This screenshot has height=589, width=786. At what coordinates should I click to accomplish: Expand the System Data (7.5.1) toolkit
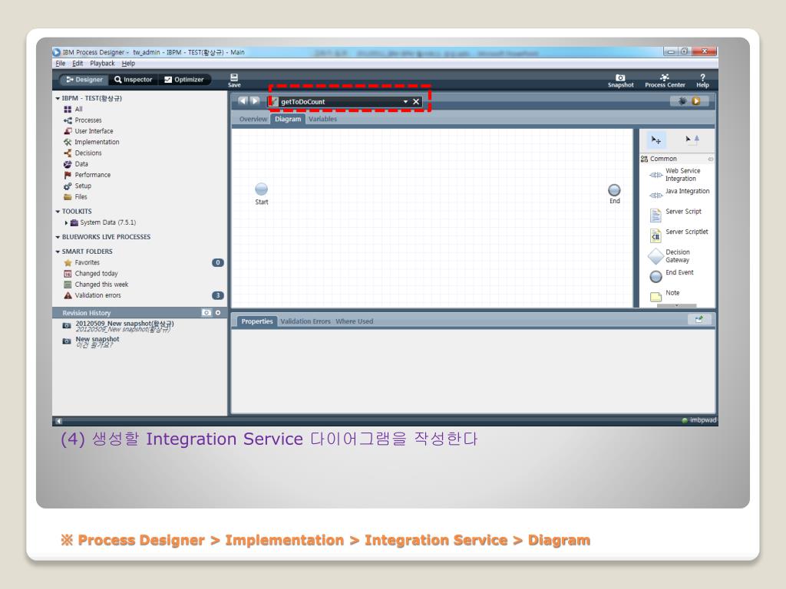pyautogui.click(x=66, y=223)
